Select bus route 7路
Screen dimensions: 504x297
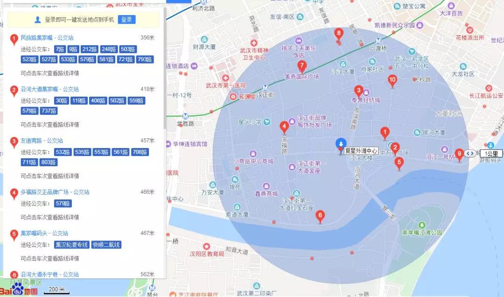(x=60, y=49)
